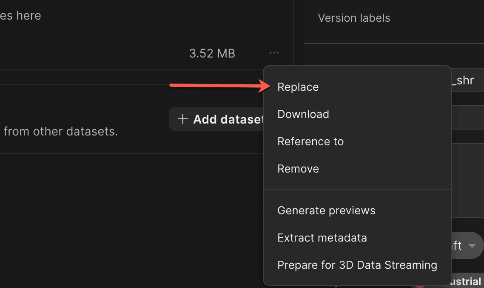
Task: Expand the Draft status dropdown
Action: click(x=466, y=245)
